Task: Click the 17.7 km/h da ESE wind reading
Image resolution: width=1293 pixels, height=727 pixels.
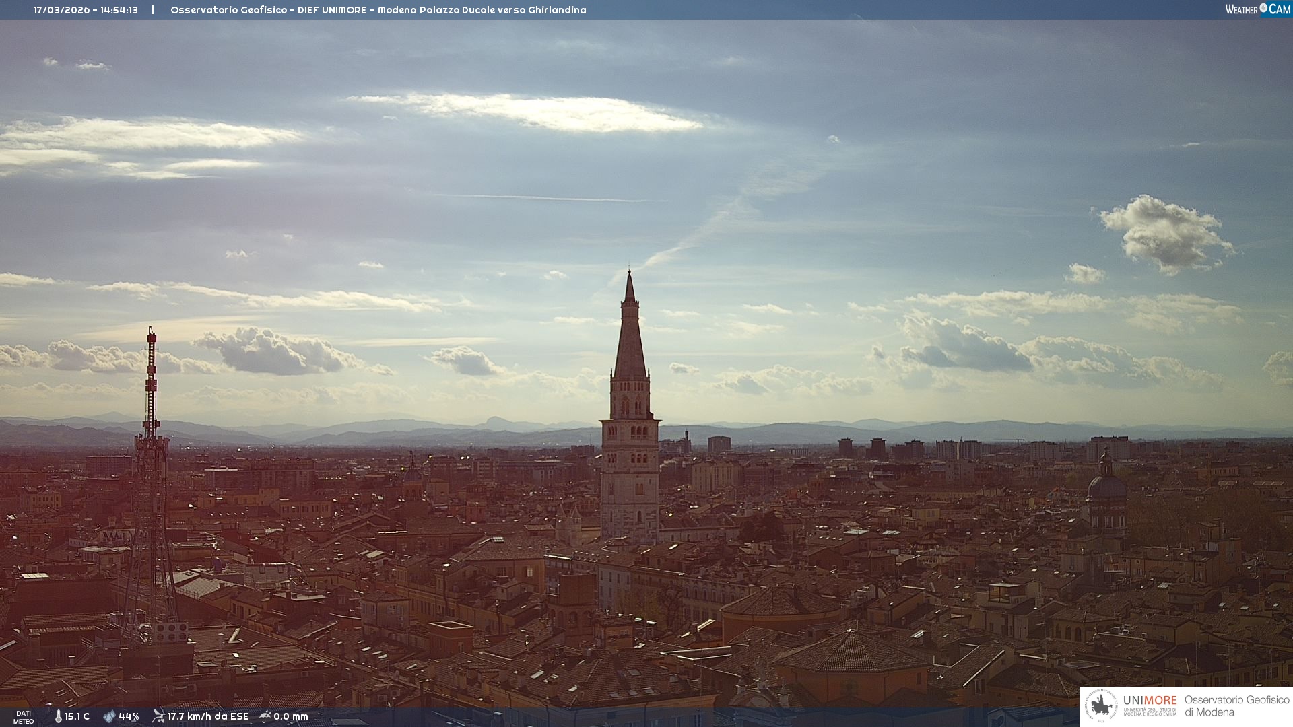Action: coord(208,716)
